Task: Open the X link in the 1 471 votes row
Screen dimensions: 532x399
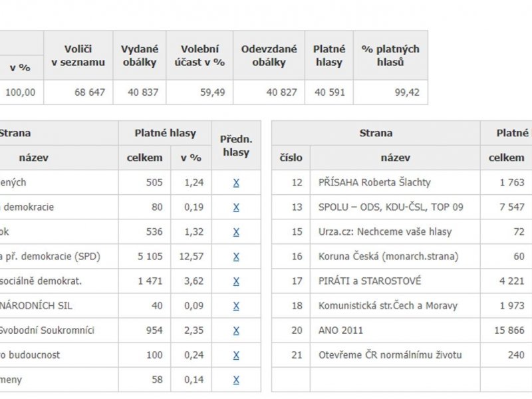Action: tap(236, 281)
